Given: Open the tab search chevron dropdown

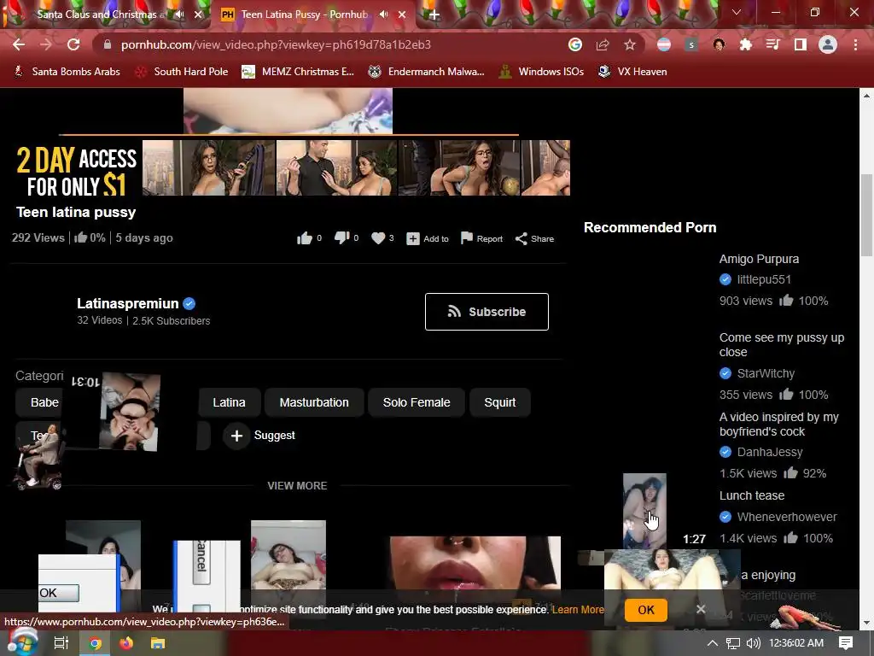Looking at the screenshot, I should coord(737,12).
